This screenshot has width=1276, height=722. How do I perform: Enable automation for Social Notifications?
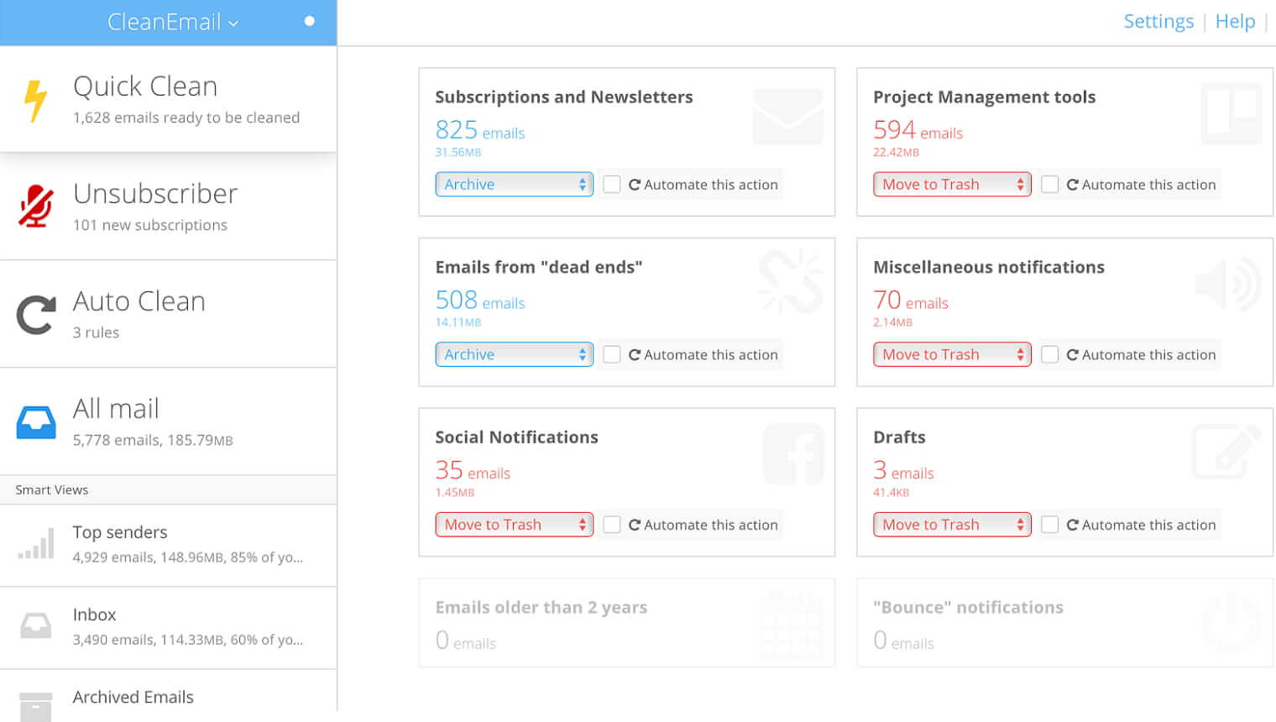(x=612, y=524)
